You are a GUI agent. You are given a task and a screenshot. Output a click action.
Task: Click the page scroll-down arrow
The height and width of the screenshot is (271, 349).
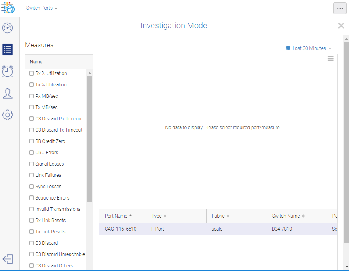pos(347,266)
